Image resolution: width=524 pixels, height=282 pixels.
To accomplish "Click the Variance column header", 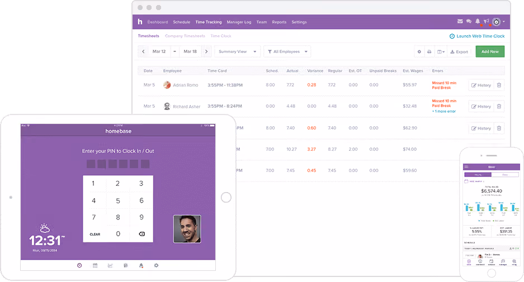I will pos(315,71).
